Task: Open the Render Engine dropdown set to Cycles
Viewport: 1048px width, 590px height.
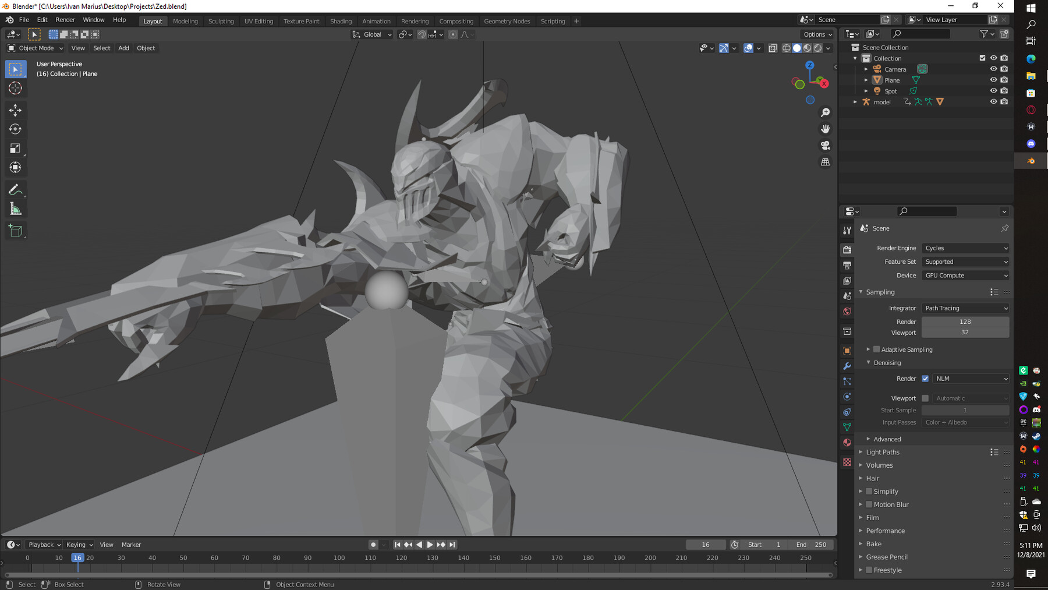Action: pyautogui.click(x=965, y=248)
